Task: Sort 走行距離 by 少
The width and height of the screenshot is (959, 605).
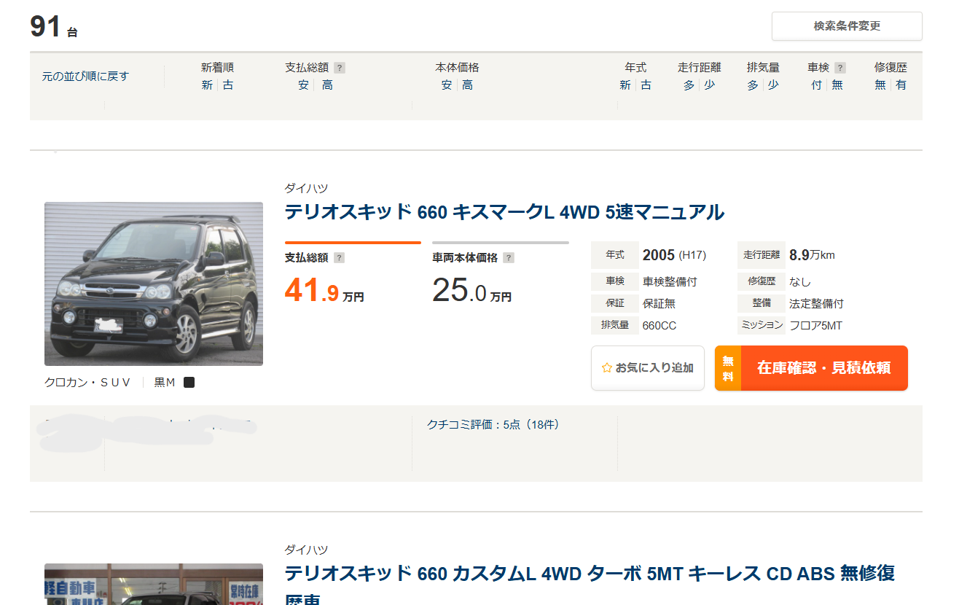Action: point(710,85)
